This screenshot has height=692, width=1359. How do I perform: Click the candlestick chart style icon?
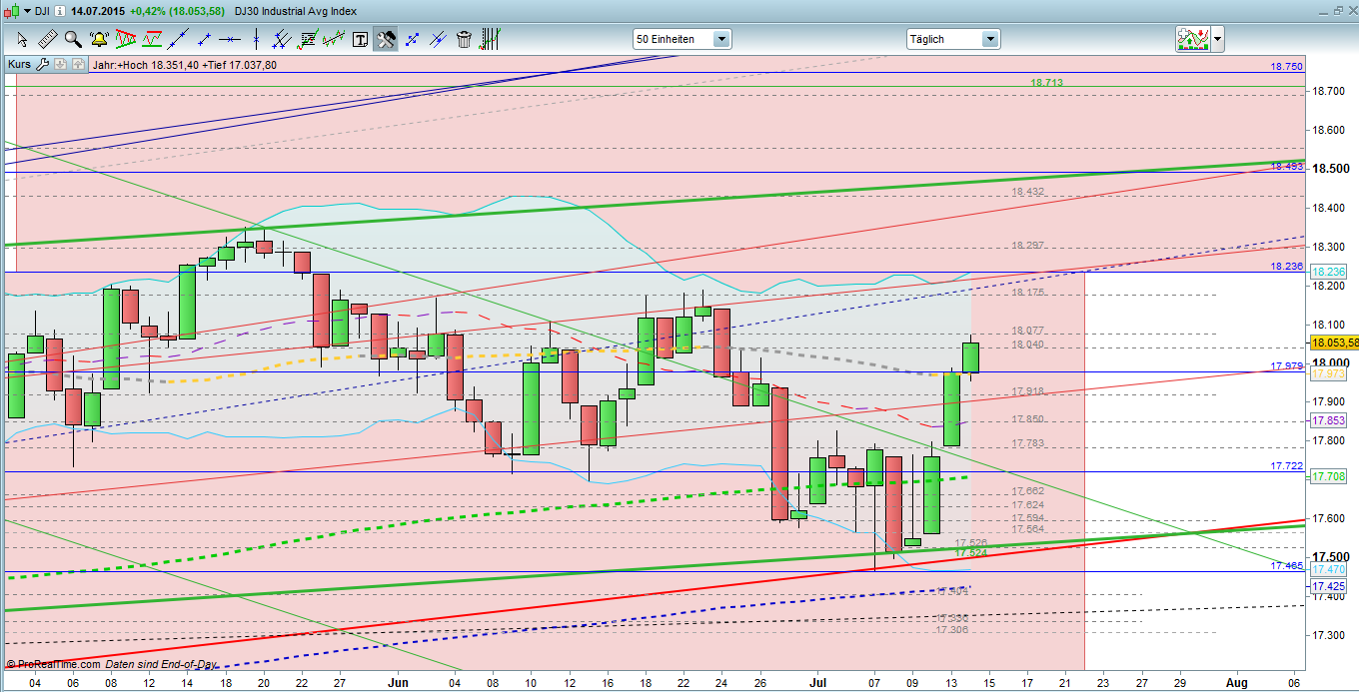tap(11, 11)
